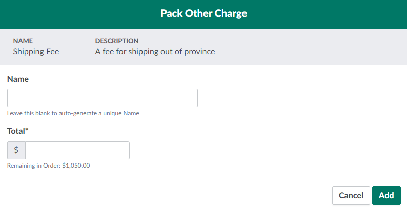Screen dimensions: 407x211
Task: Select the shipping out of province description
Action: pos(155,51)
